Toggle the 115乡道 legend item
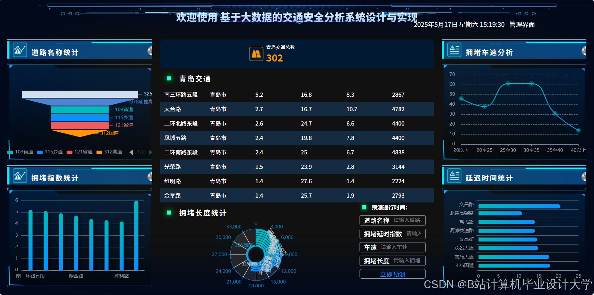Screen dimensions: 594x295 click(50, 152)
